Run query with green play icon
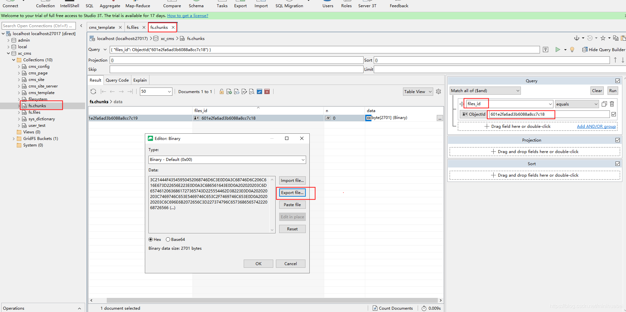This screenshot has width=626, height=312. point(558,49)
